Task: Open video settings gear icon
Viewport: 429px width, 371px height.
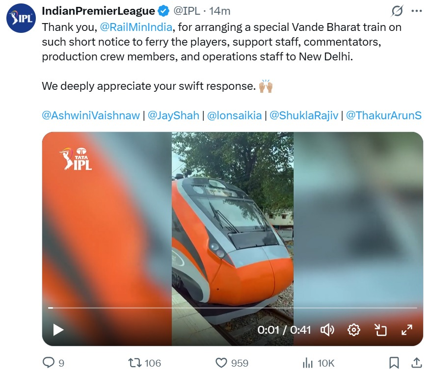Action: (x=354, y=330)
